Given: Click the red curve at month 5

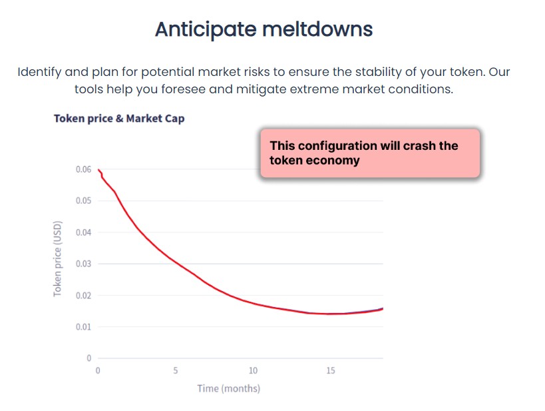Looking at the screenshot, I should point(176,263).
